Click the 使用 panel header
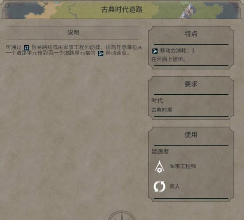 (191, 135)
